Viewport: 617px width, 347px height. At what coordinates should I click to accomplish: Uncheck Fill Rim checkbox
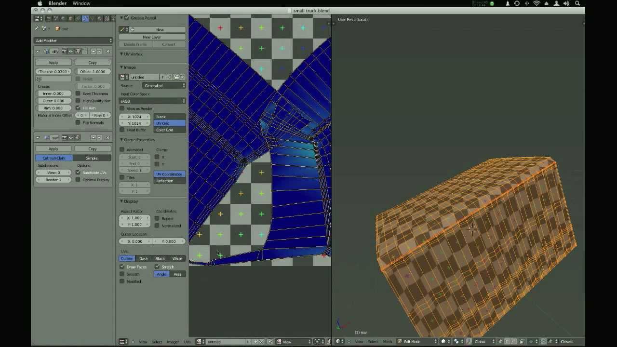tap(78, 108)
